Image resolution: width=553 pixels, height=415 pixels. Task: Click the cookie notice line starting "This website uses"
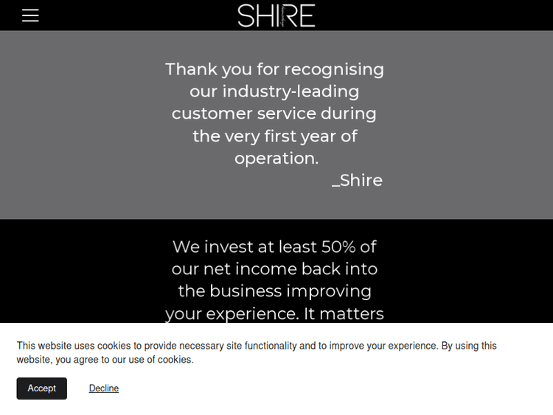tap(257, 346)
